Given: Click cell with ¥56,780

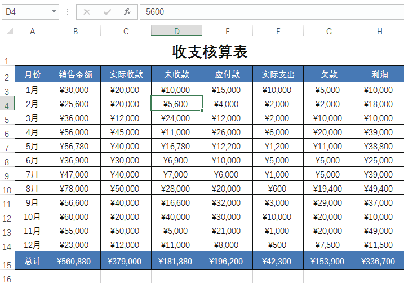Looking at the screenshot, I should (x=76, y=146).
